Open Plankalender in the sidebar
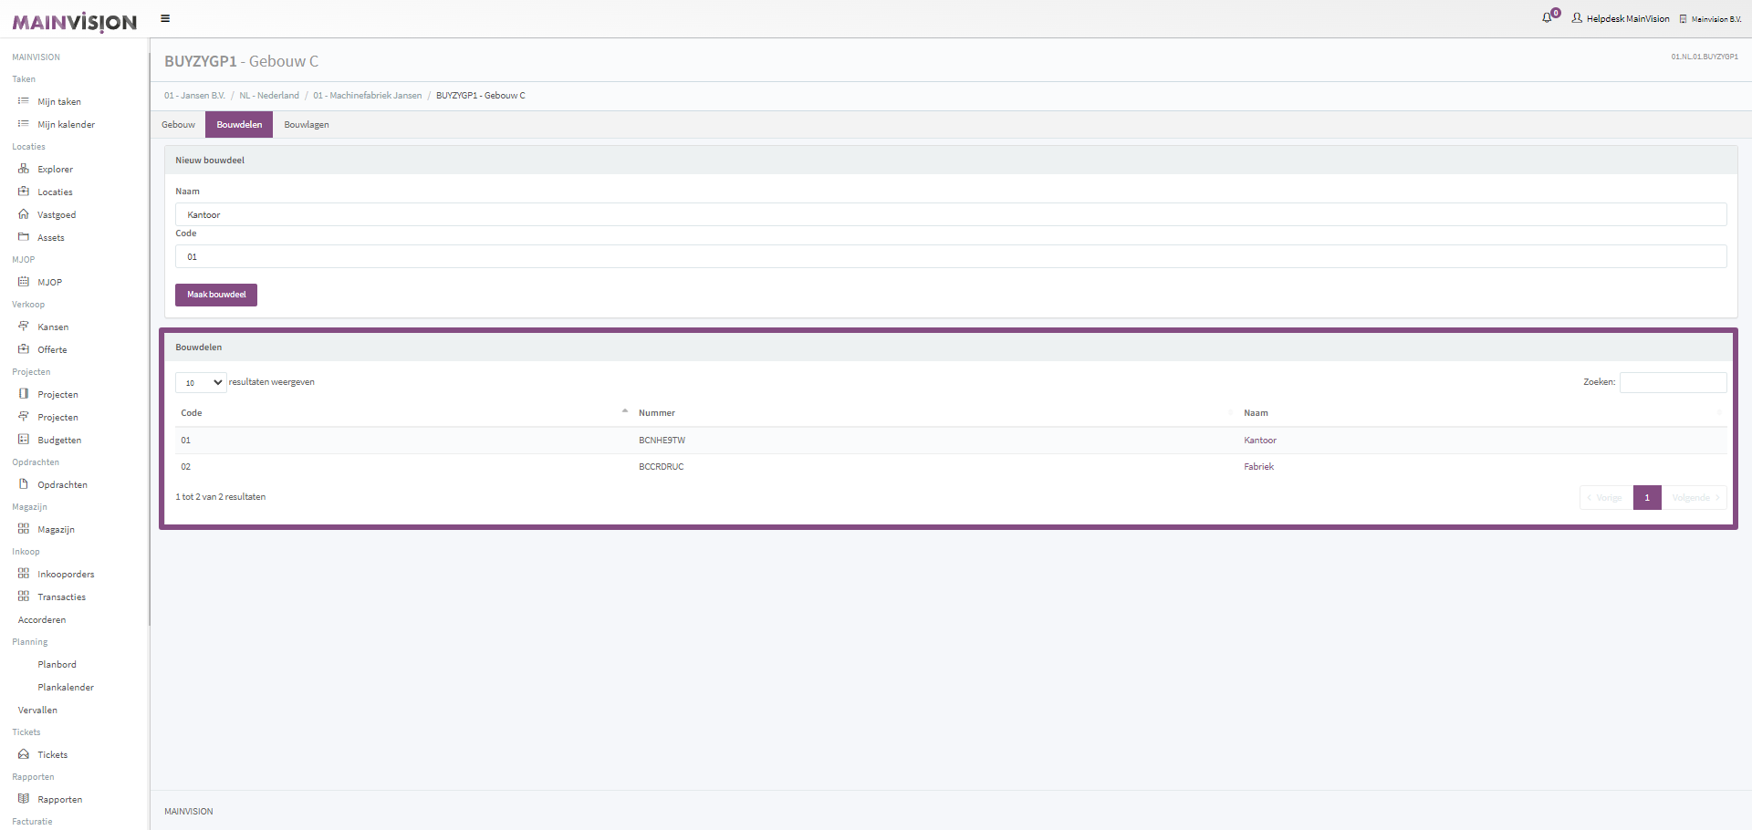 tap(66, 688)
